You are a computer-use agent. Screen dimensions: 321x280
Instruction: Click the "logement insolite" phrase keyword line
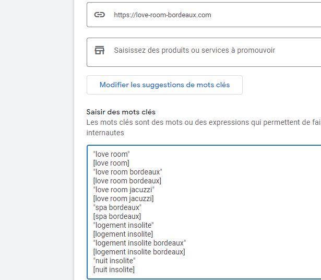[x=123, y=225]
